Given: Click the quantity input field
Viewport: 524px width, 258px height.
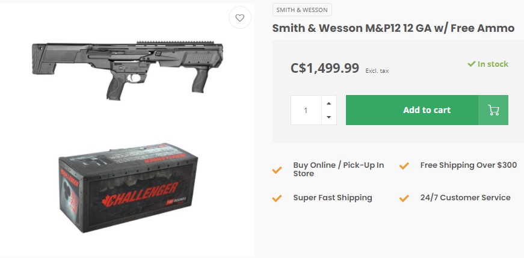Looking at the screenshot, I should [306, 110].
